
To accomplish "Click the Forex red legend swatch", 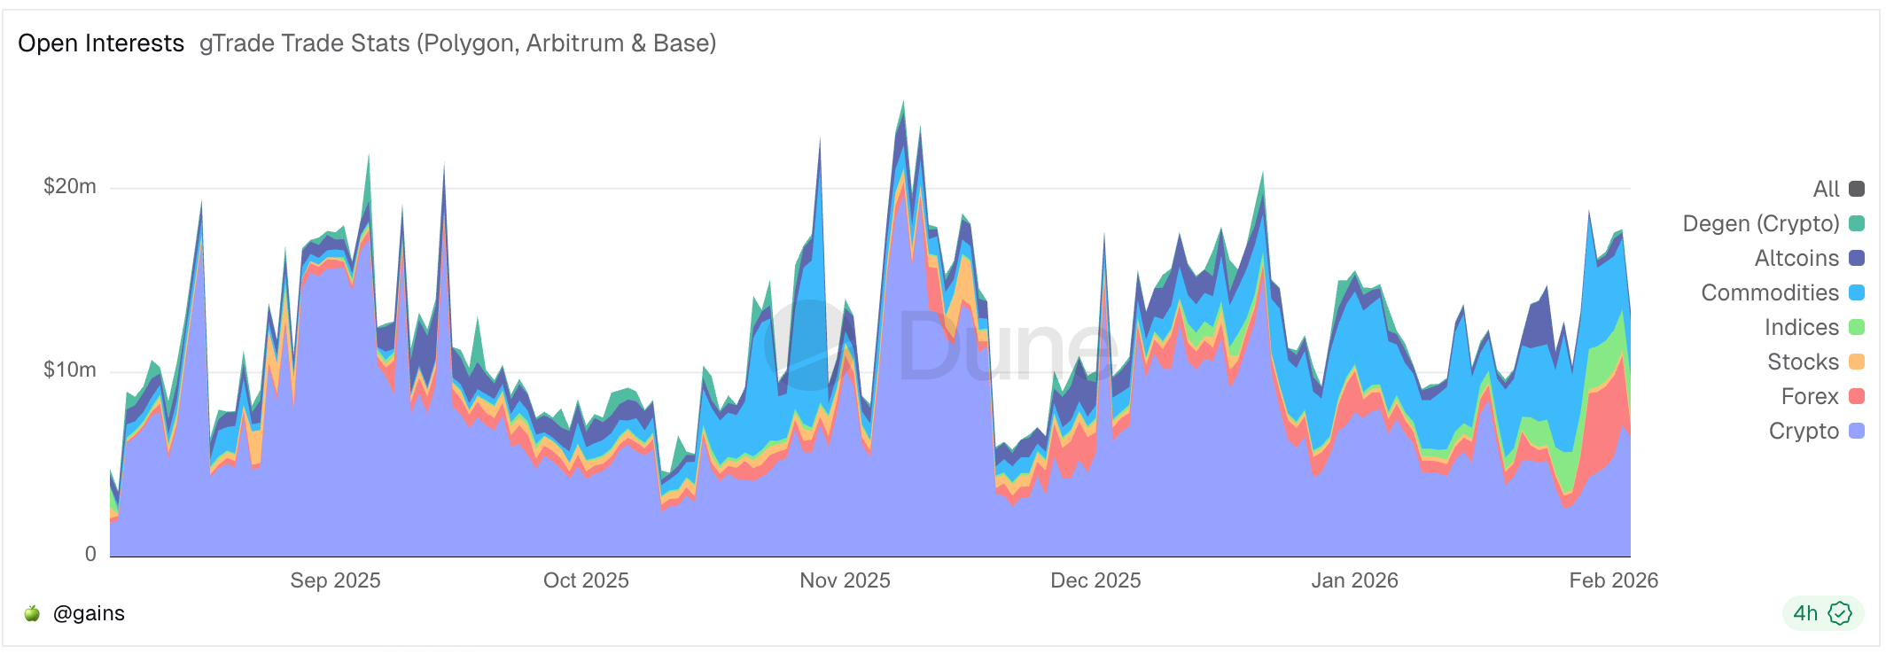I will pyautogui.click(x=1857, y=396).
